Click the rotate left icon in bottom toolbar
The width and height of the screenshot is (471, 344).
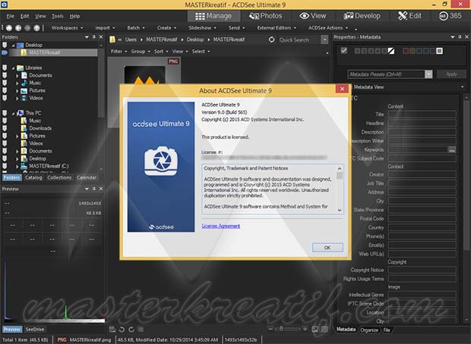[122, 330]
